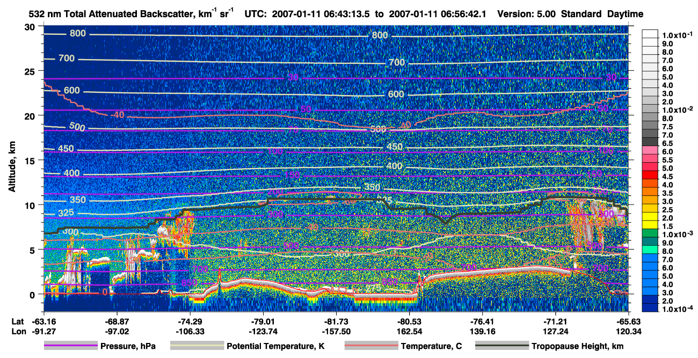Click latitude value -71.21
698x358 pixels.
coord(555,322)
